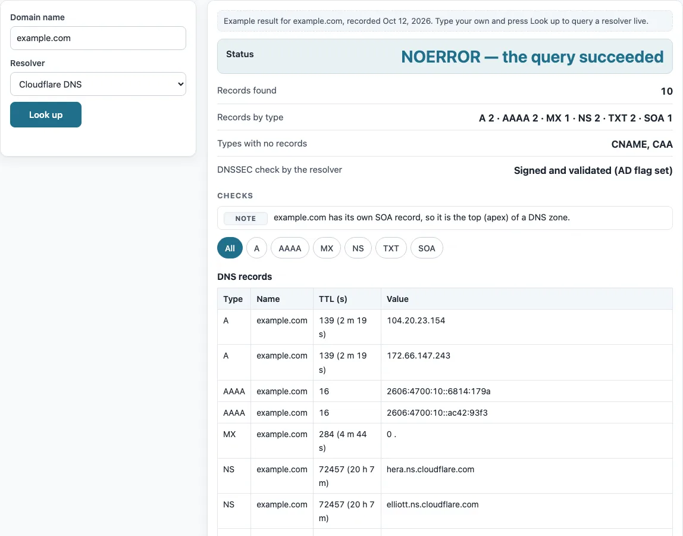Click the MX type cell
The height and width of the screenshot is (536, 683).
(234, 441)
